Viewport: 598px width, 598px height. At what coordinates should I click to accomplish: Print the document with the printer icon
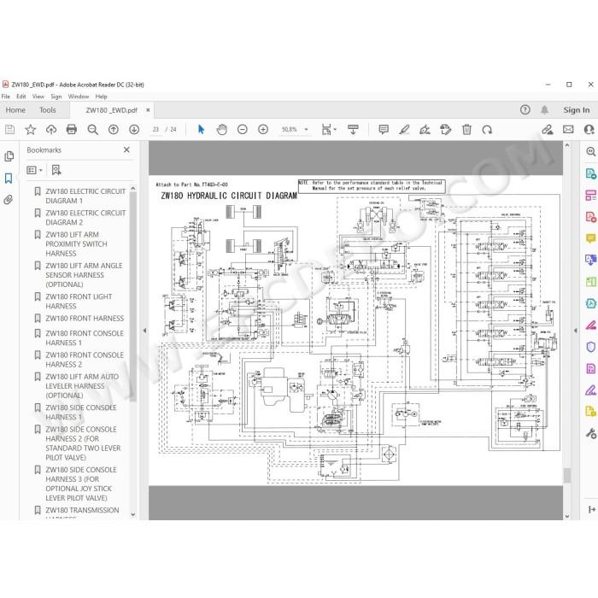point(71,130)
